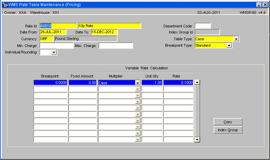Screen dimensions: 270x160
Task: Click the rate description field 10p Rate
Action: (x=109, y=26)
